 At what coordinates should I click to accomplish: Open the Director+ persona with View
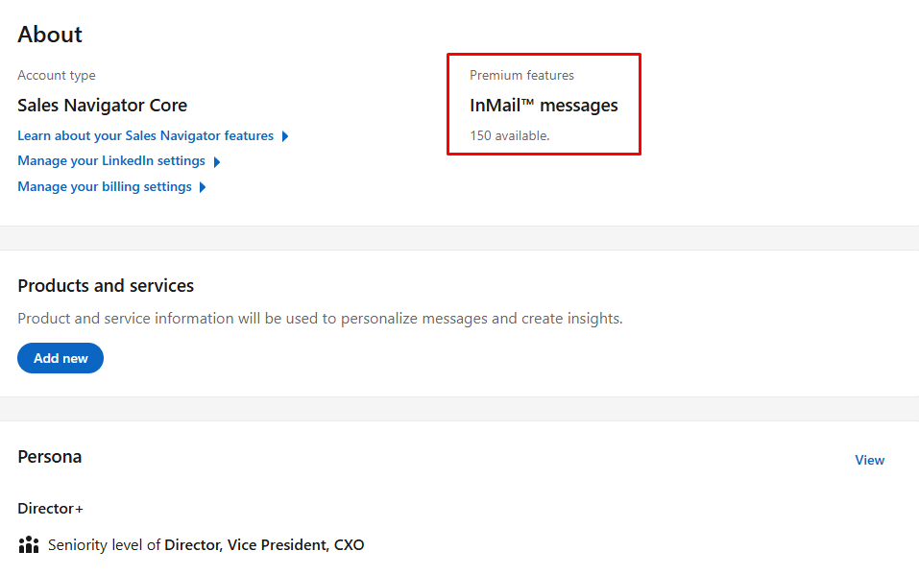869,460
